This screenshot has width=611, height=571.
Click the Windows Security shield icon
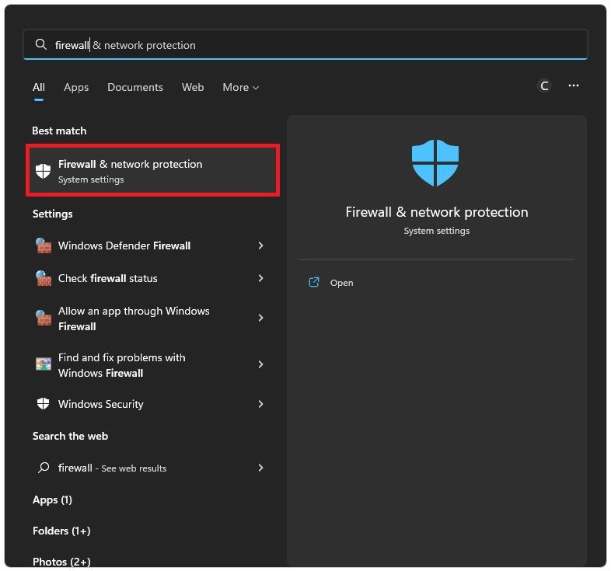[44, 404]
